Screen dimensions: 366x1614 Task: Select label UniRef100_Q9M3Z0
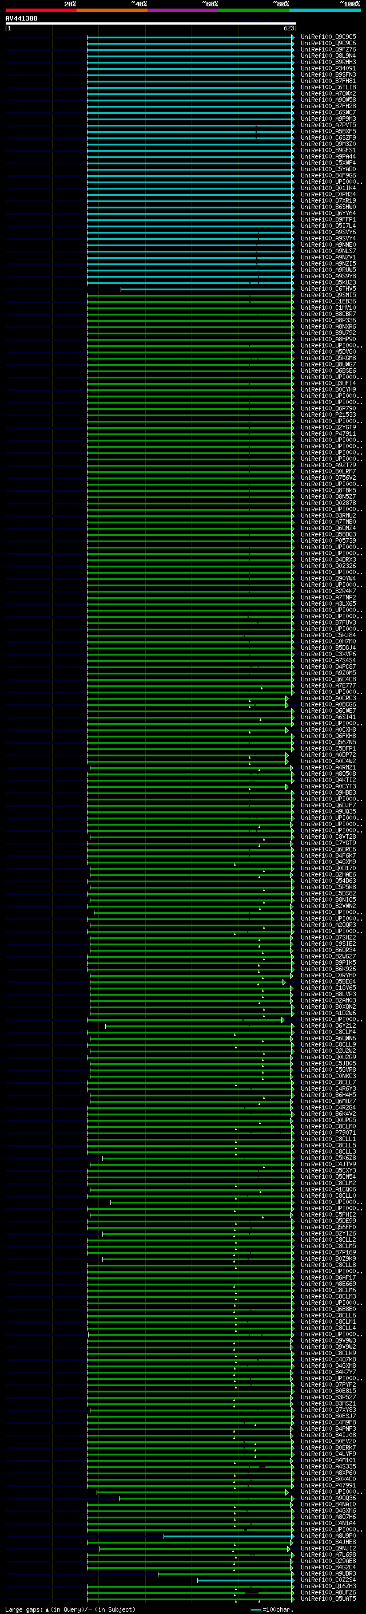(328, 144)
